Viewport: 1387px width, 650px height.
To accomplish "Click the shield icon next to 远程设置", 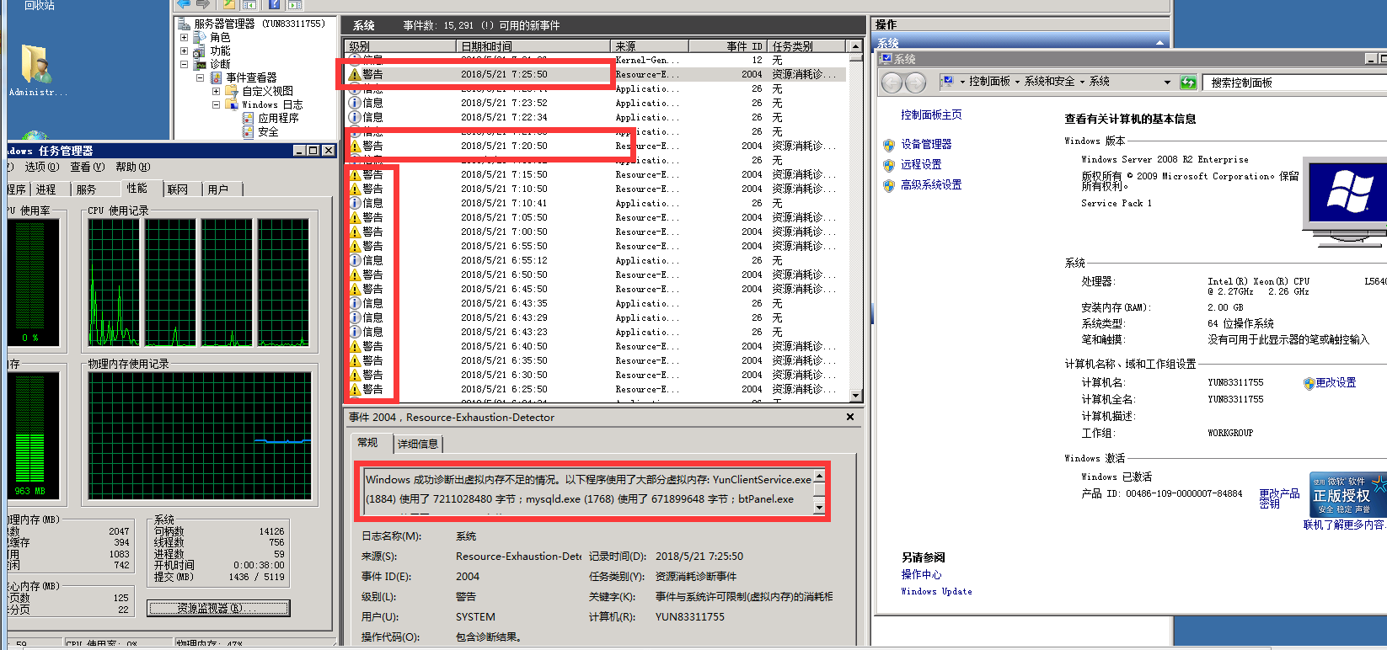I will click(x=889, y=165).
